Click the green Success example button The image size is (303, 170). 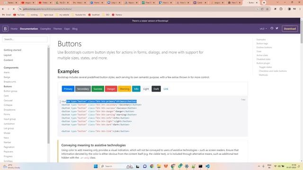98,89
